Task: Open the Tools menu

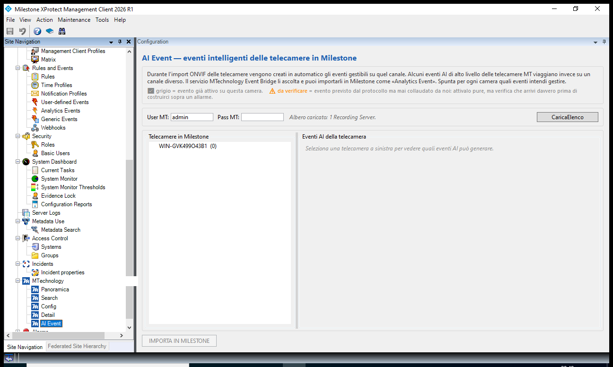Action: (102, 20)
